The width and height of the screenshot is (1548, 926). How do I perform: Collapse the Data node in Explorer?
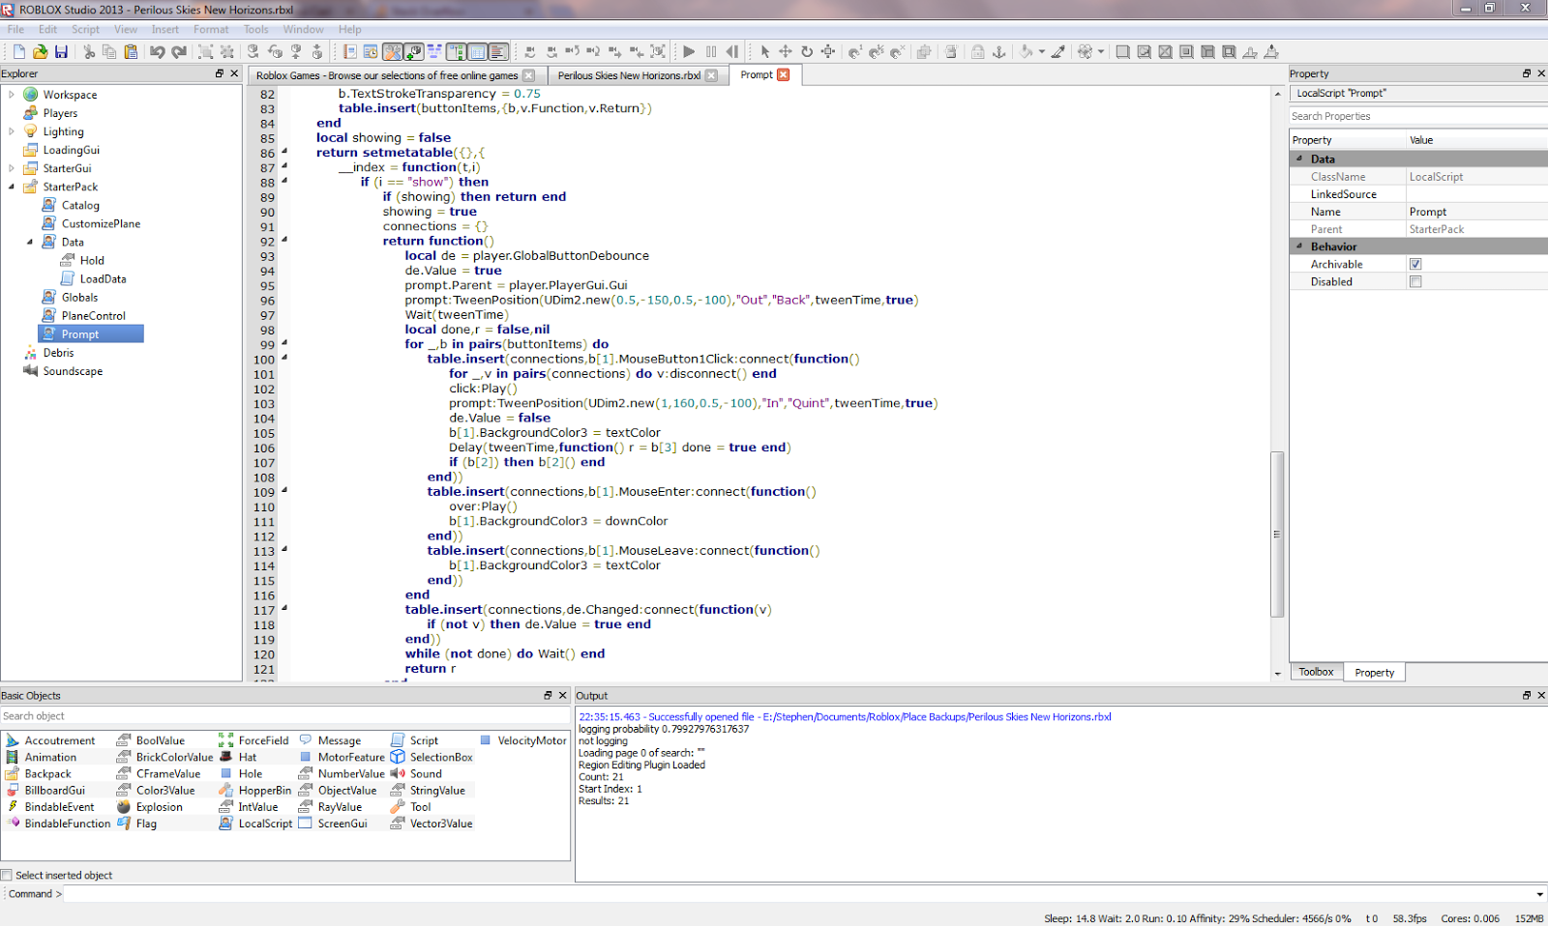pos(30,242)
